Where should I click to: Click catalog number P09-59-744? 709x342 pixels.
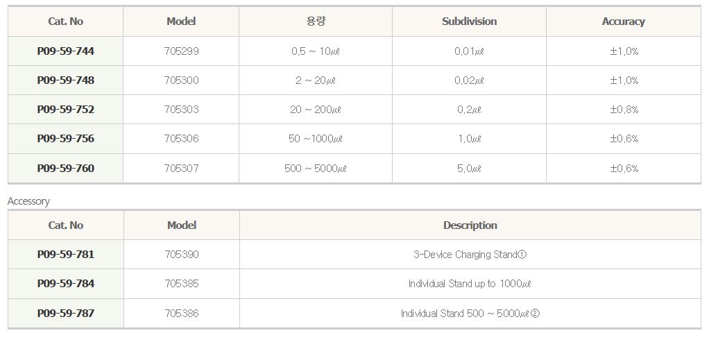pyautogui.click(x=66, y=51)
